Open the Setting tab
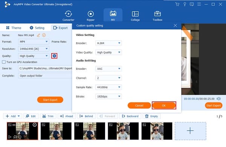 [37, 28]
